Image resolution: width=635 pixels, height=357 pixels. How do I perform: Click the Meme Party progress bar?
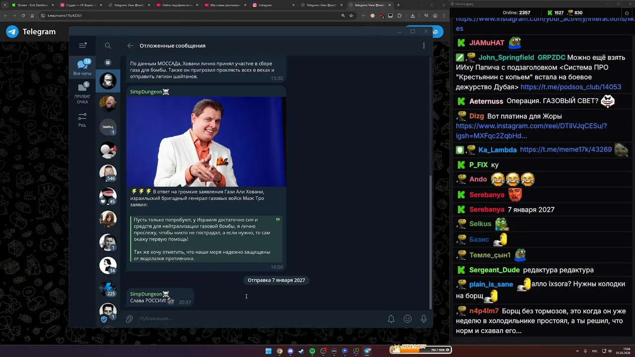pyautogui.click(x=420, y=350)
